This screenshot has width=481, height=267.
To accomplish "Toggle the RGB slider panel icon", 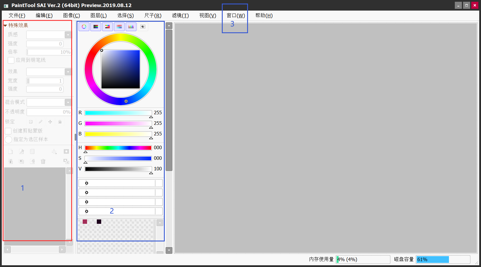I will click(96, 27).
